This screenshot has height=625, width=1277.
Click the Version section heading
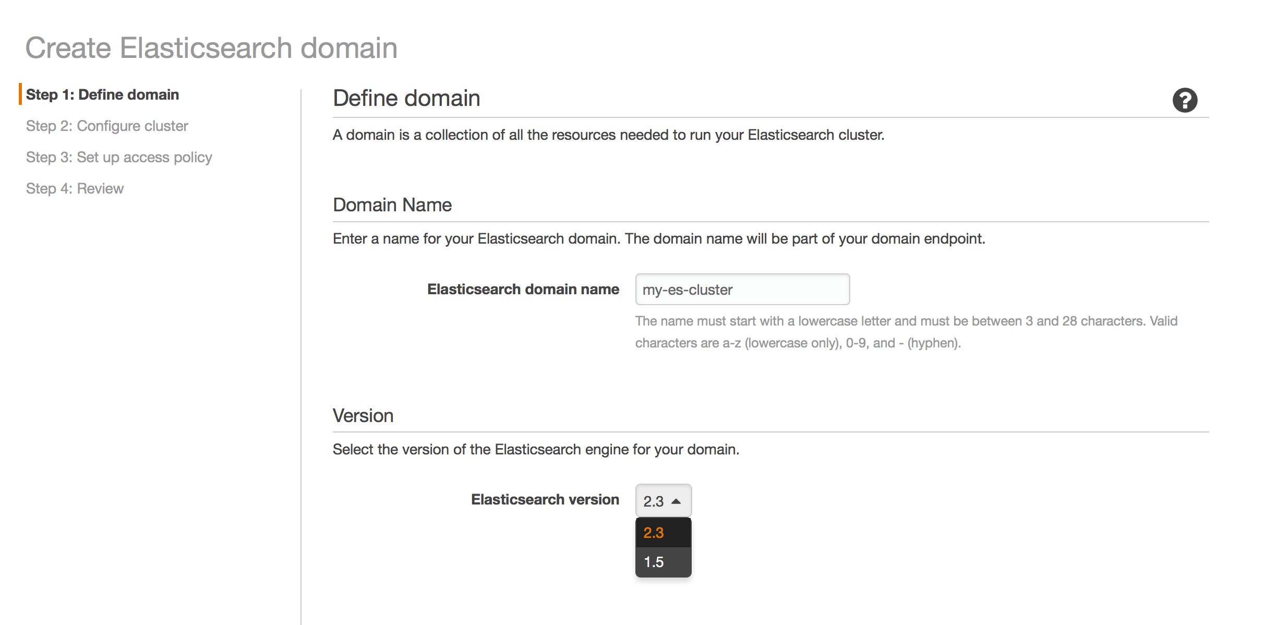pos(363,415)
